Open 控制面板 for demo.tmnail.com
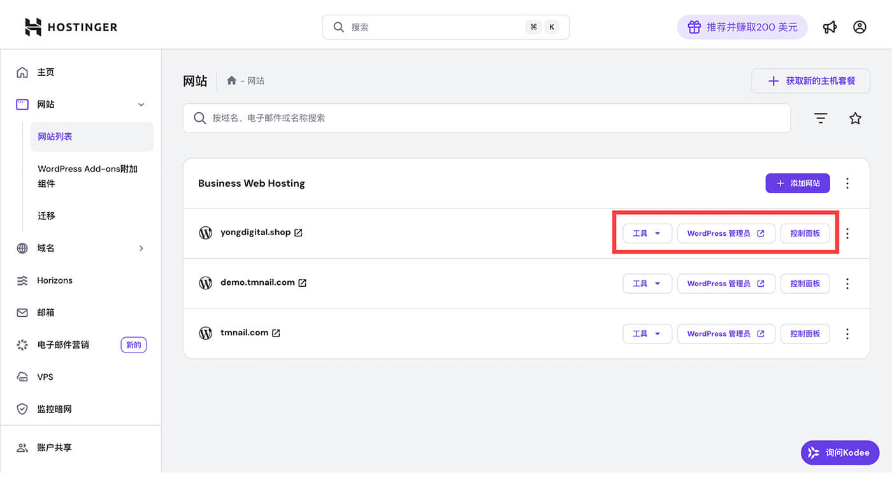Viewport: 892px width, 478px height. tap(805, 284)
